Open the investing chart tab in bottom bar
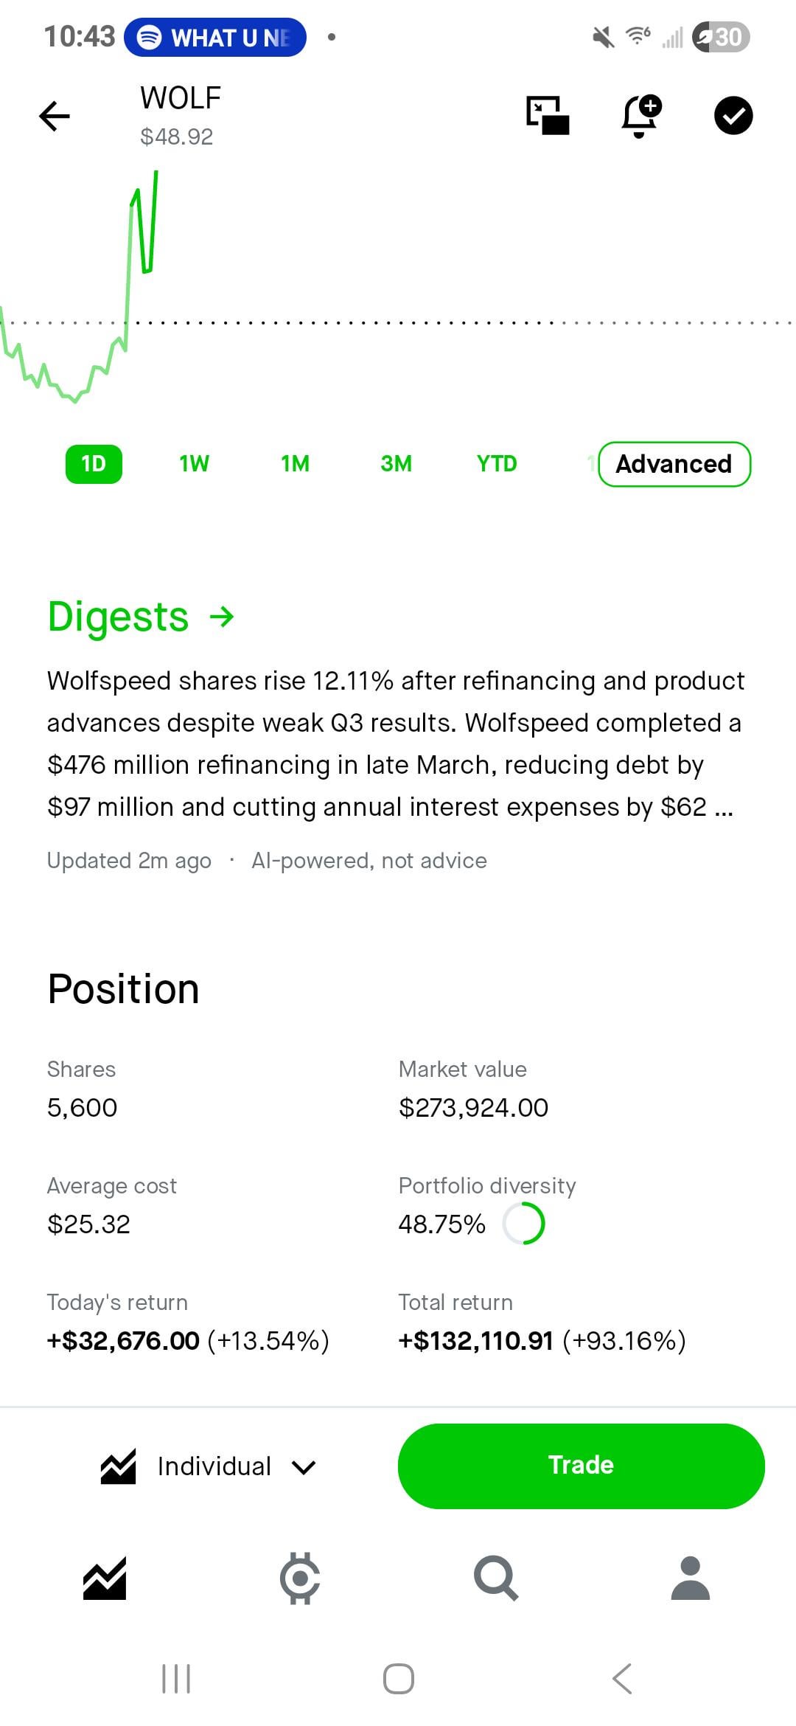Viewport: 796px width, 1726px height. pos(105,1578)
